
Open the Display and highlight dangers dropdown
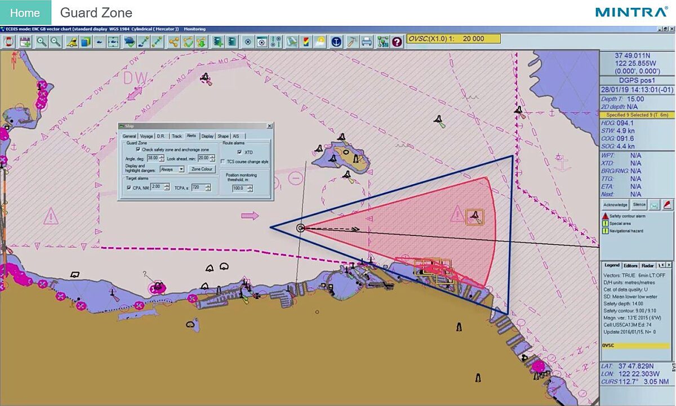point(172,169)
